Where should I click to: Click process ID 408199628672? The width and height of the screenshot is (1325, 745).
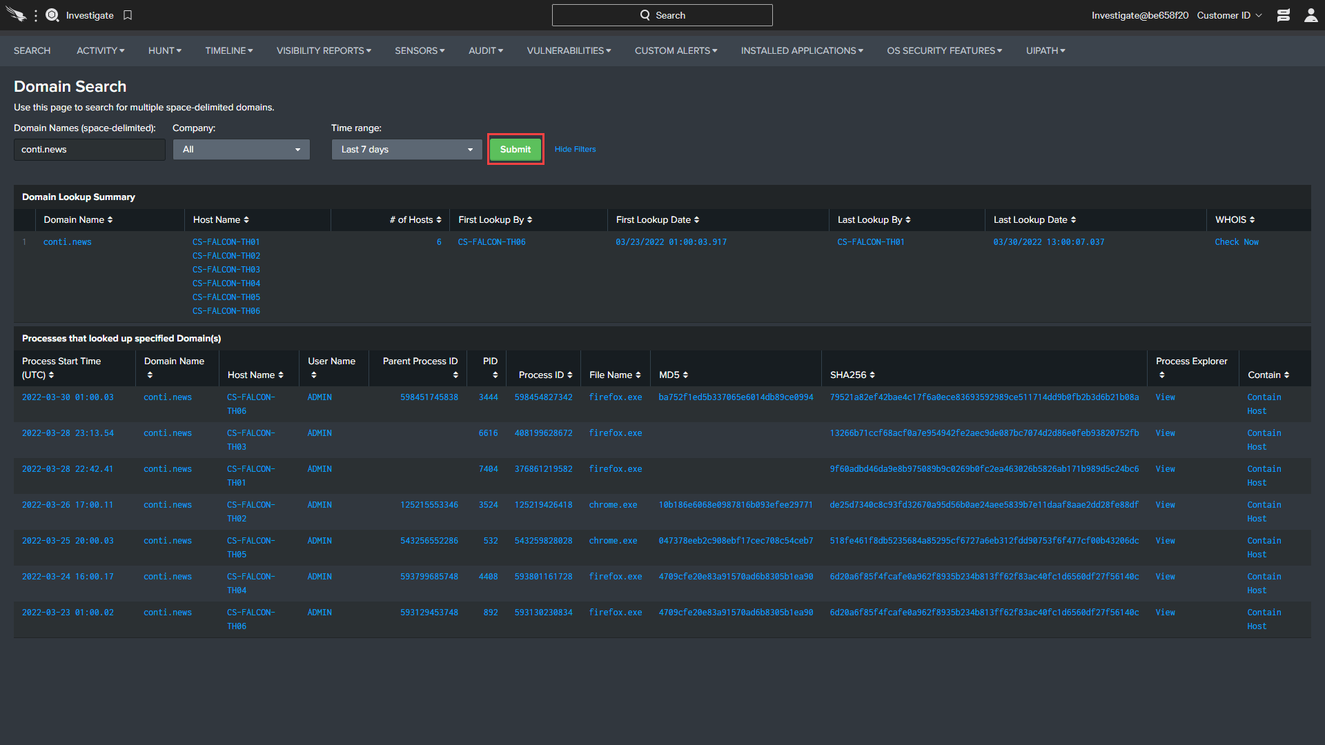(x=544, y=433)
